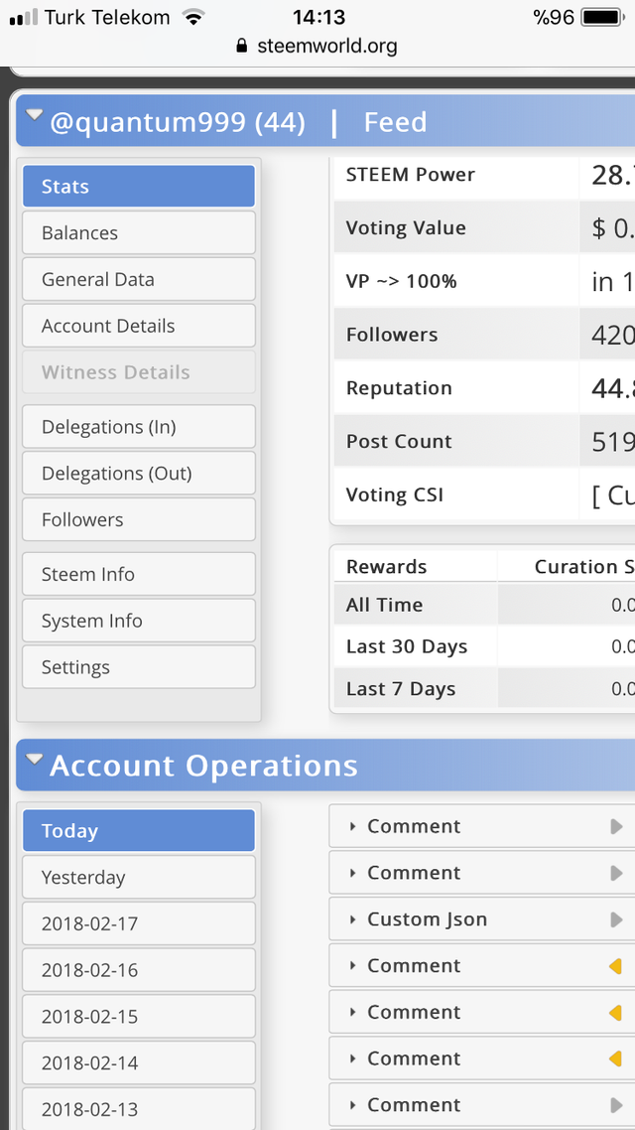Image resolution: width=635 pixels, height=1130 pixels.
Task: Select the 2018-02-15 operations date
Action: (138, 1016)
